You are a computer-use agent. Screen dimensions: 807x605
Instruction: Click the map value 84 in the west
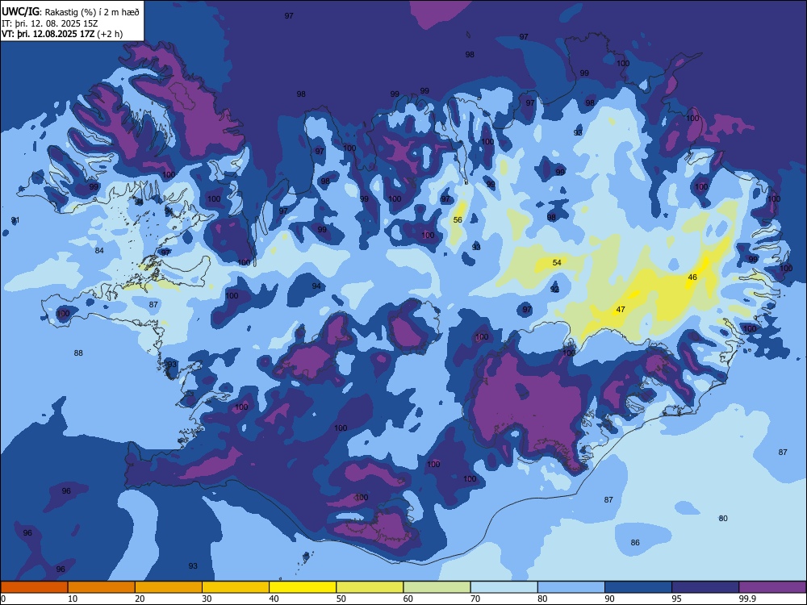coord(99,251)
